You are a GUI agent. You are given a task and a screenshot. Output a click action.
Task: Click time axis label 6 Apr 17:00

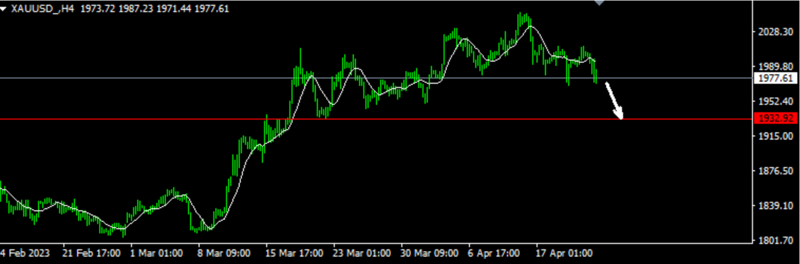pos(494,253)
